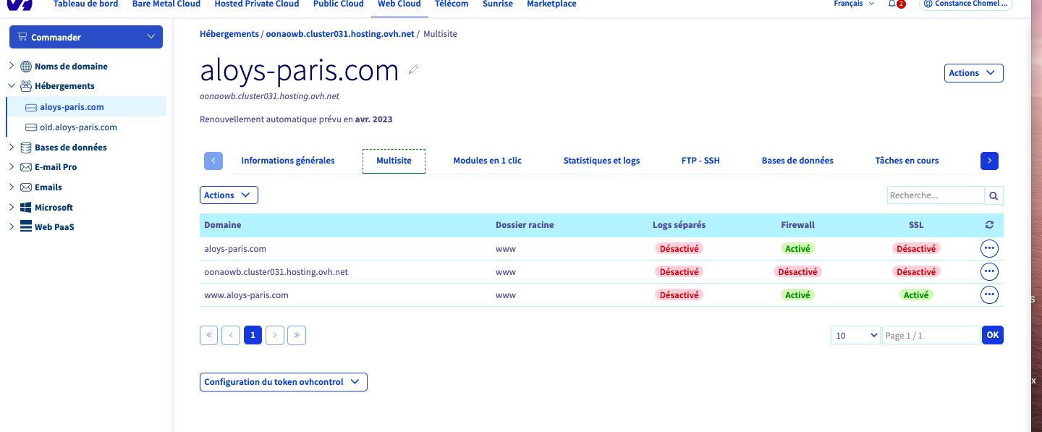Open the rows-per-page dropdown showing 10
This screenshot has height=432, width=1042.
(x=855, y=335)
